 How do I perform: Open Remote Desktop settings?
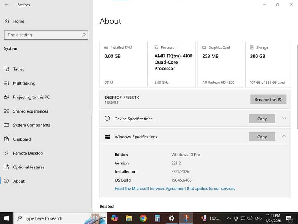click(x=28, y=153)
